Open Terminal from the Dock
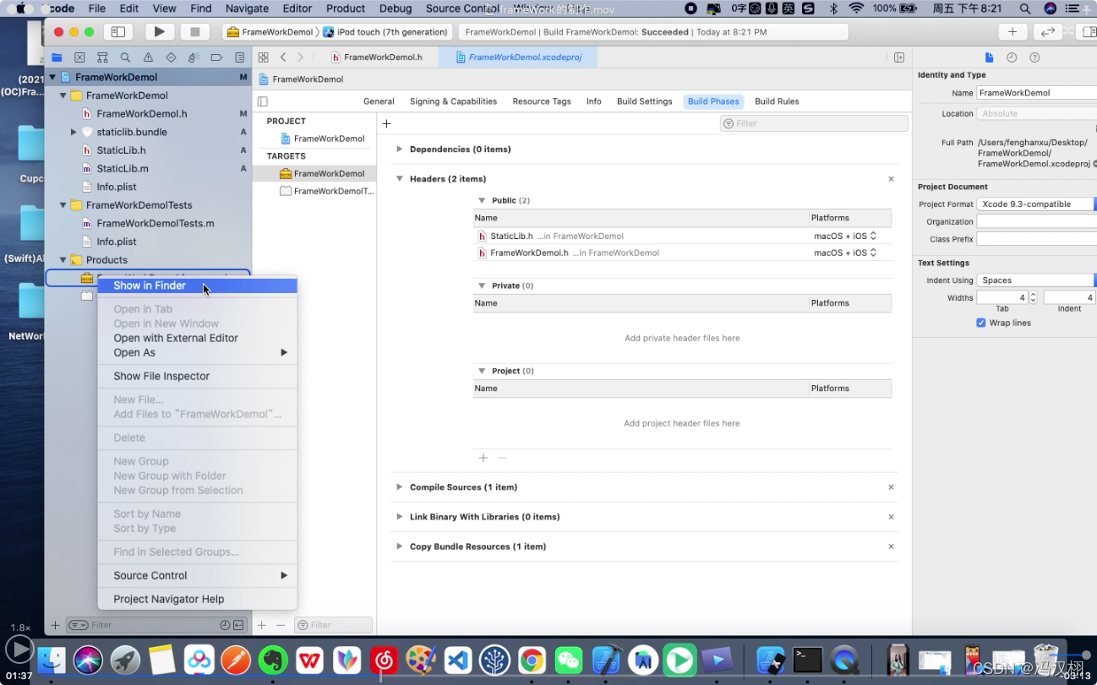This screenshot has height=685, width=1097. click(807, 660)
